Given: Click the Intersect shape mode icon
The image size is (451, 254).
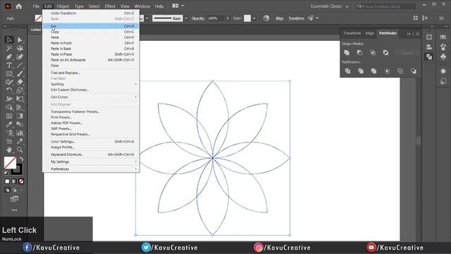Looking at the screenshot, I should pyautogui.click(x=373, y=53).
